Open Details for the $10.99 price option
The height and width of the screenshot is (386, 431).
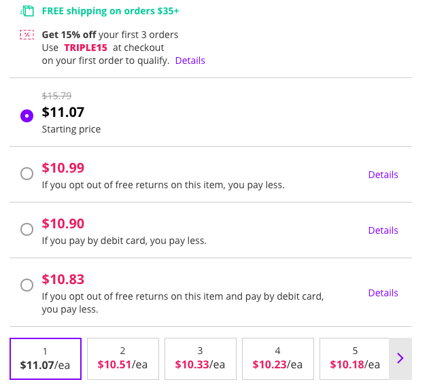point(383,175)
